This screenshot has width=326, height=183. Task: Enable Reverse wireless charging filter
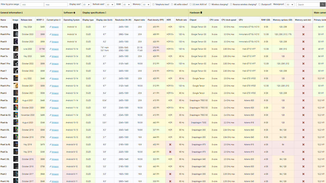(231, 4)
